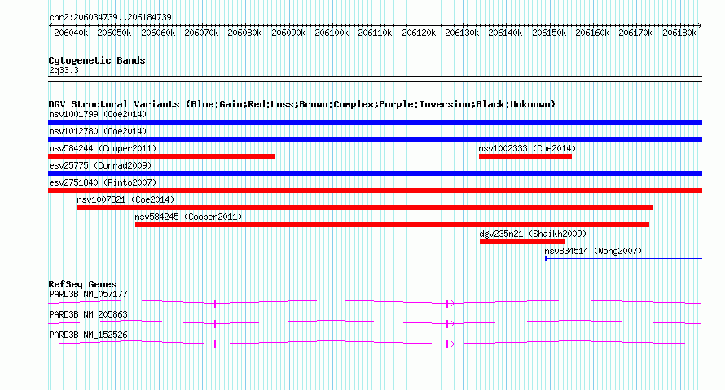725x390 pixels.
Task: Open the nsv1012780 (Coe2014) label
Action: pyautogui.click(x=98, y=131)
